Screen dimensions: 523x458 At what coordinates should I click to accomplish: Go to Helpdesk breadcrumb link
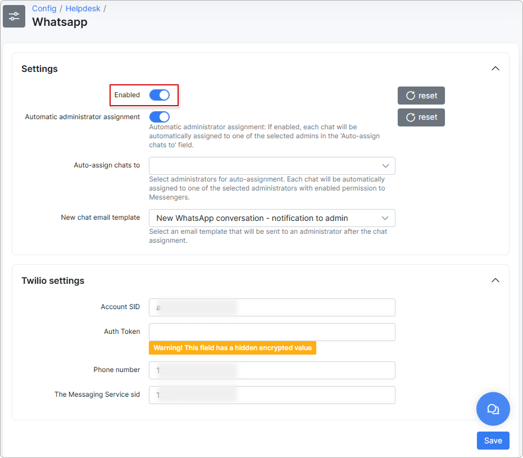pos(83,8)
